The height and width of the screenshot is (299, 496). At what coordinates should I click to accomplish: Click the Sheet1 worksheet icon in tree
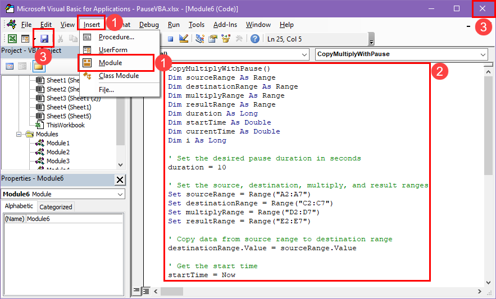(x=39, y=80)
